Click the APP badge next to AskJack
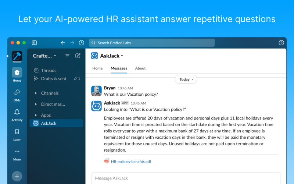The image size is (294, 184). (x=125, y=103)
